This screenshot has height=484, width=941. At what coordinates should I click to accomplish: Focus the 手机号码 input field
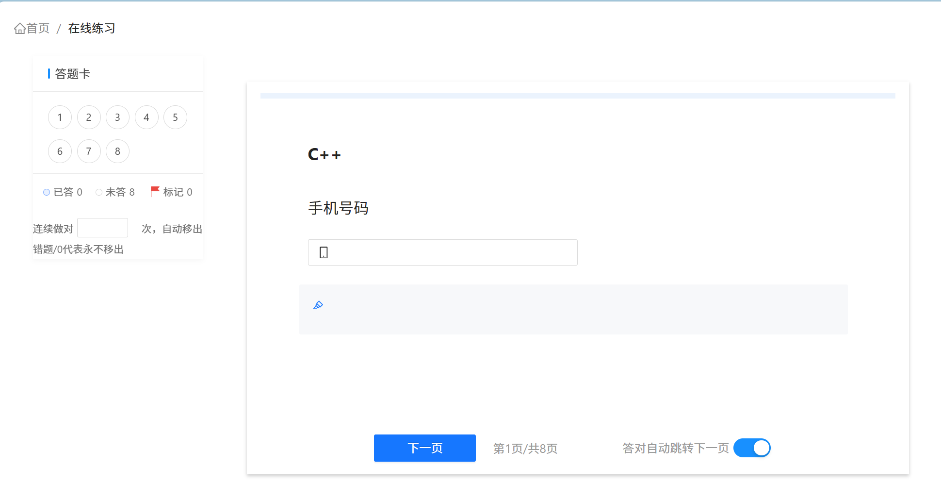(x=442, y=252)
